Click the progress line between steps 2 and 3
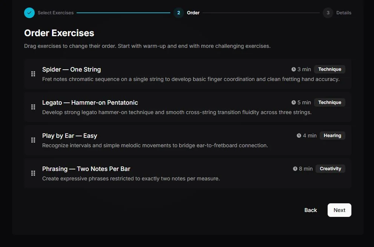This screenshot has width=374, height=247. click(x=261, y=13)
